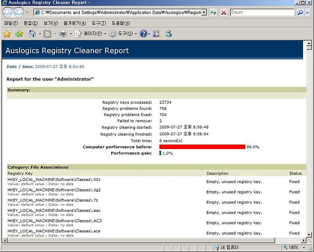Expand the Help icon dropdown arrow
The image size is (314, 252).
coord(149,34)
